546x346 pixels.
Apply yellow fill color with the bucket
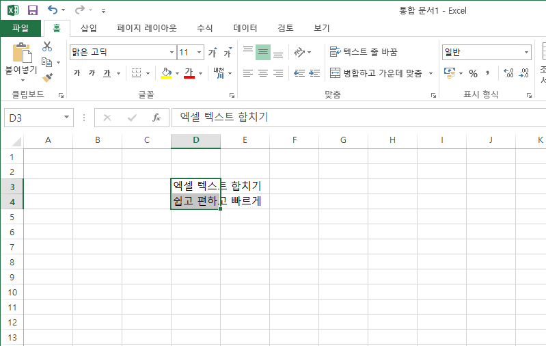(x=166, y=72)
